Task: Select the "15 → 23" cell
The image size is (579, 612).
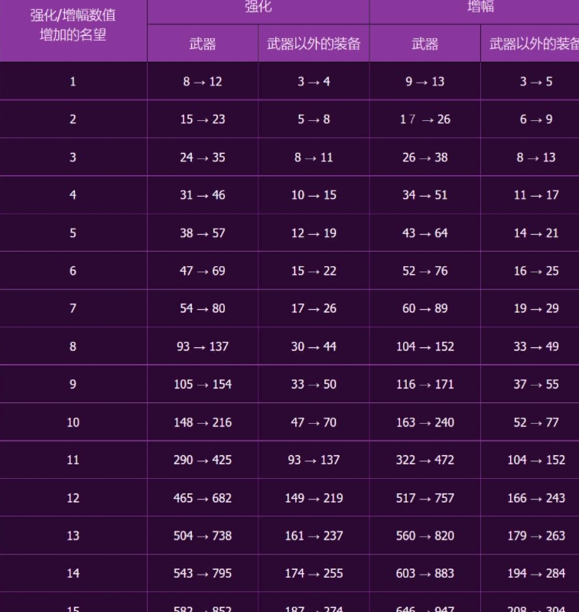Action: coord(203,119)
